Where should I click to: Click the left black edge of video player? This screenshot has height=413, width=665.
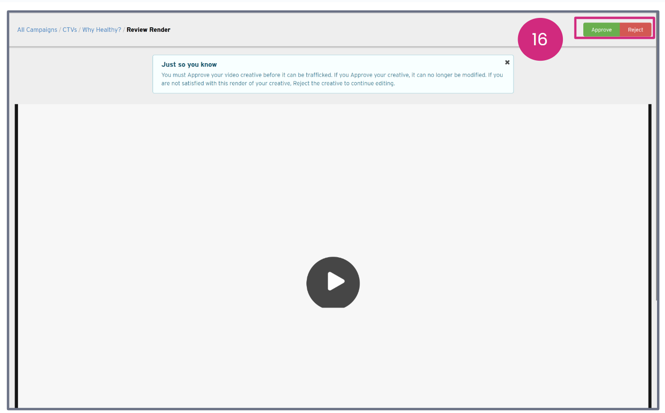(x=16, y=249)
